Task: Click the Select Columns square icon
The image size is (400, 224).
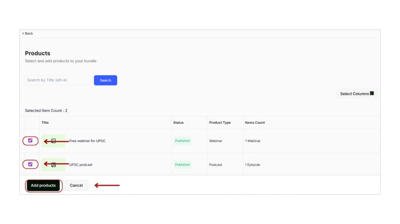Action: 372,93
